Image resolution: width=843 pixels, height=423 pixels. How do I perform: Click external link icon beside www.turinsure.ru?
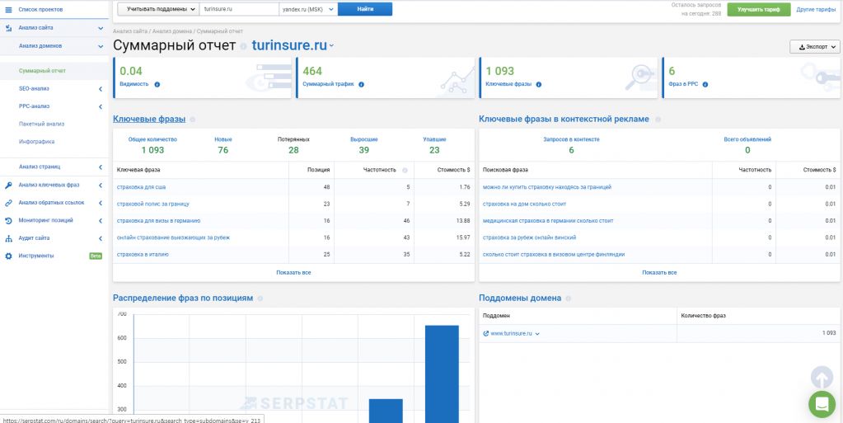(486, 333)
